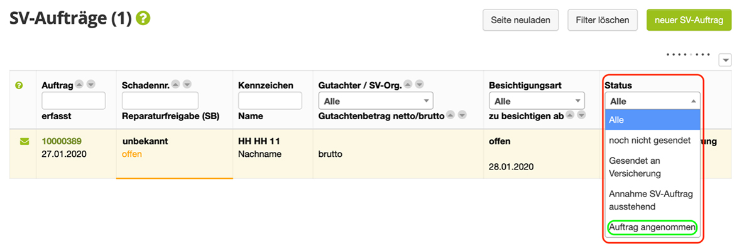Select 'Auftrag angenommen' status option
Viewport: 754px width, 251px height.
click(x=652, y=228)
